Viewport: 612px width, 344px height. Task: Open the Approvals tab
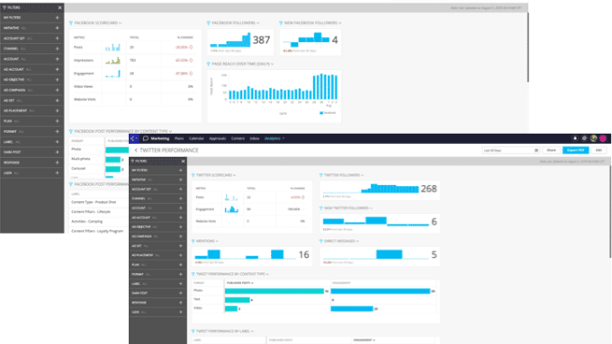(x=218, y=138)
